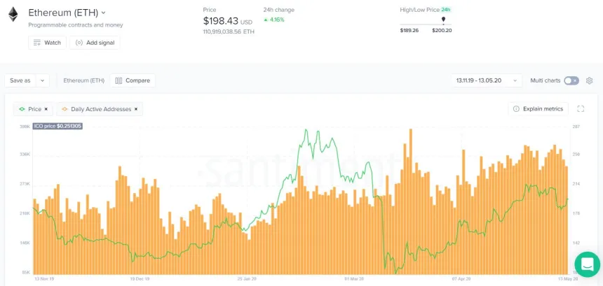This screenshot has width=603, height=286.
Task: Click Add signal
Action: [95, 43]
